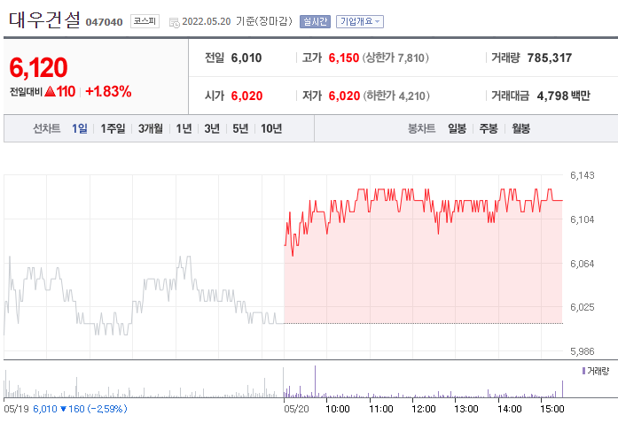Open the 일봉 daily candle chart

tap(458, 128)
